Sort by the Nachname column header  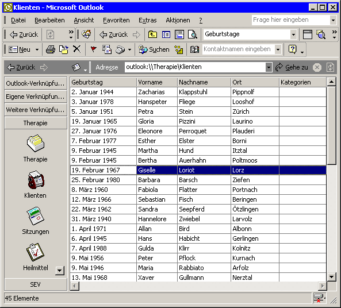pos(204,82)
